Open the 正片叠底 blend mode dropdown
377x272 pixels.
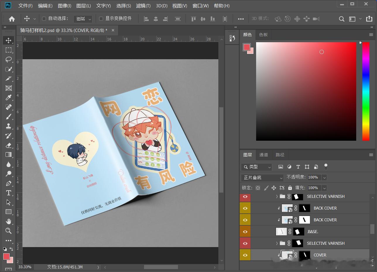pyautogui.click(x=263, y=178)
